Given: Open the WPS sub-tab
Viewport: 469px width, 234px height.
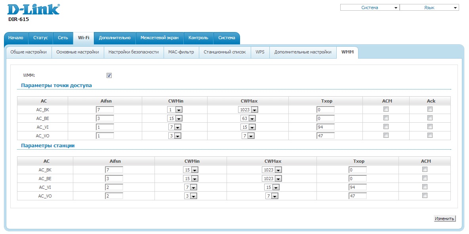Looking at the screenshot, I should [260, 52].
